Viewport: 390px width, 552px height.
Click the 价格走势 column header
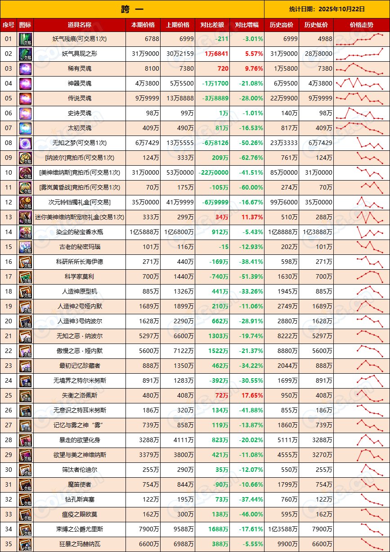coord(361,25)
